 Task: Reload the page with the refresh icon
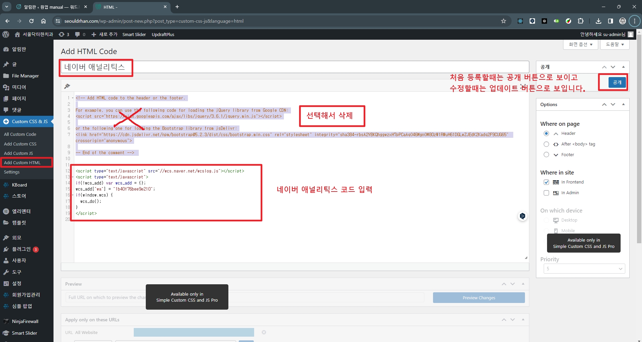point(31,21)
